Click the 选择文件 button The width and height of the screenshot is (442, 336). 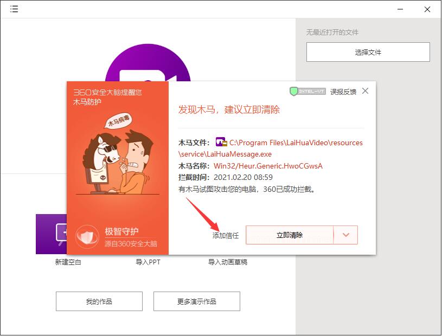tap(368, 52)
